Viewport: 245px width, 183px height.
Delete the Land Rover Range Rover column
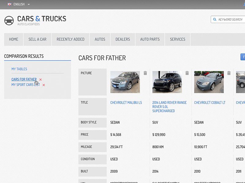click(x=187, y=73)
